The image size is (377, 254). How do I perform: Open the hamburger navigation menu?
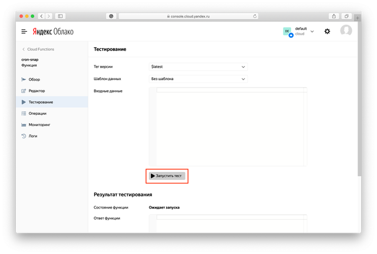pyautogui.click(x=24, y=31)
